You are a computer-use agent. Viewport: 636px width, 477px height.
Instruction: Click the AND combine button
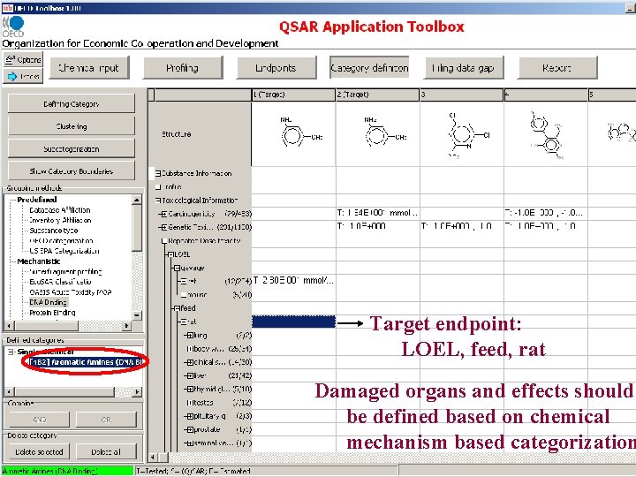pos(39,420)
